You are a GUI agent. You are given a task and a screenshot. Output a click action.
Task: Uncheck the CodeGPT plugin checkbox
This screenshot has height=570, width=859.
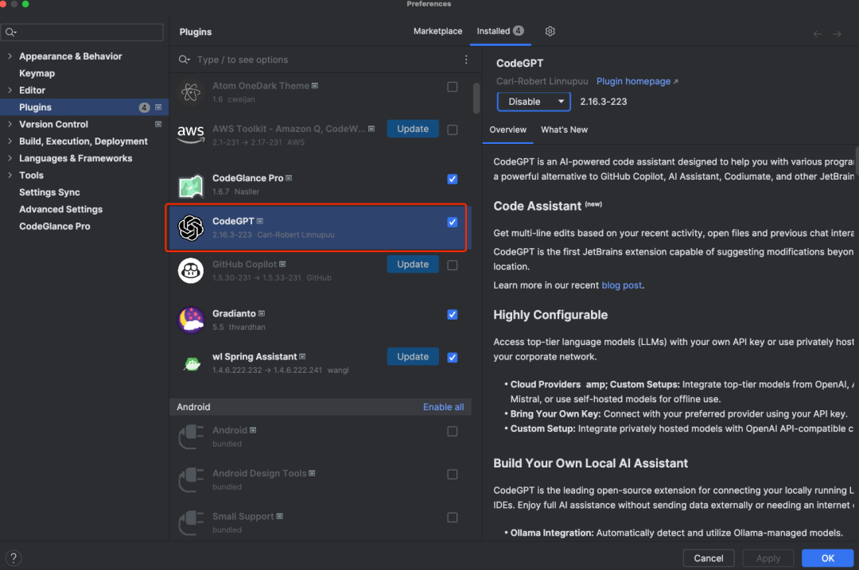coord(452,222)
